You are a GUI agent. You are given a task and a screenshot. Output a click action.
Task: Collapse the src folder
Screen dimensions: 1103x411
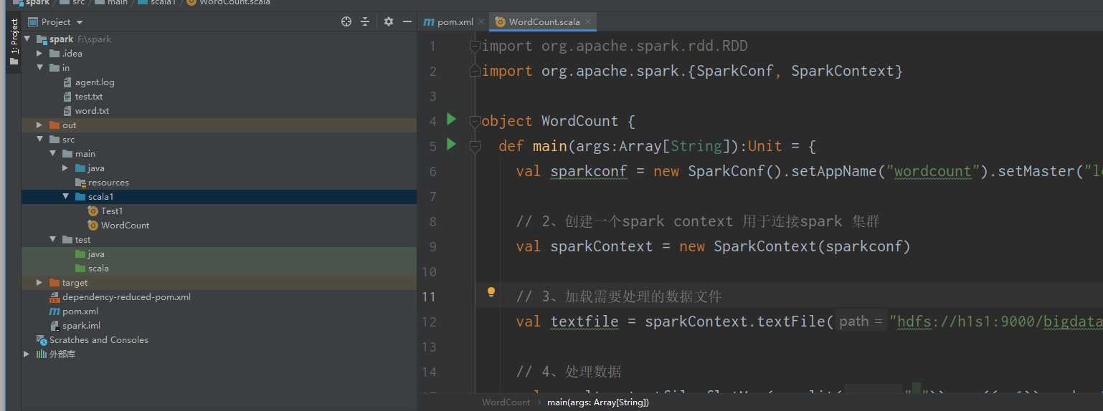pos(40,140)
